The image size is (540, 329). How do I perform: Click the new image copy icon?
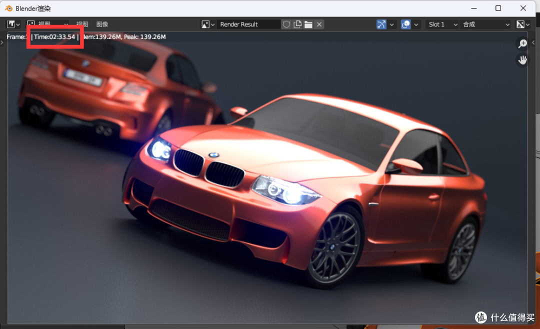[297, 24]
